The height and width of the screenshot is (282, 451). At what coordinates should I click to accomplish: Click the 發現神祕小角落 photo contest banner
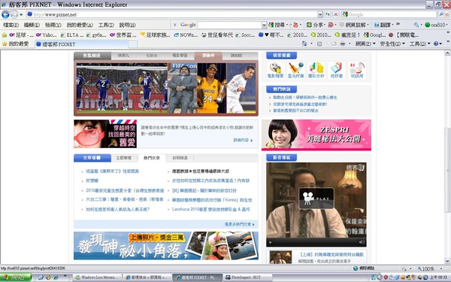166,245
